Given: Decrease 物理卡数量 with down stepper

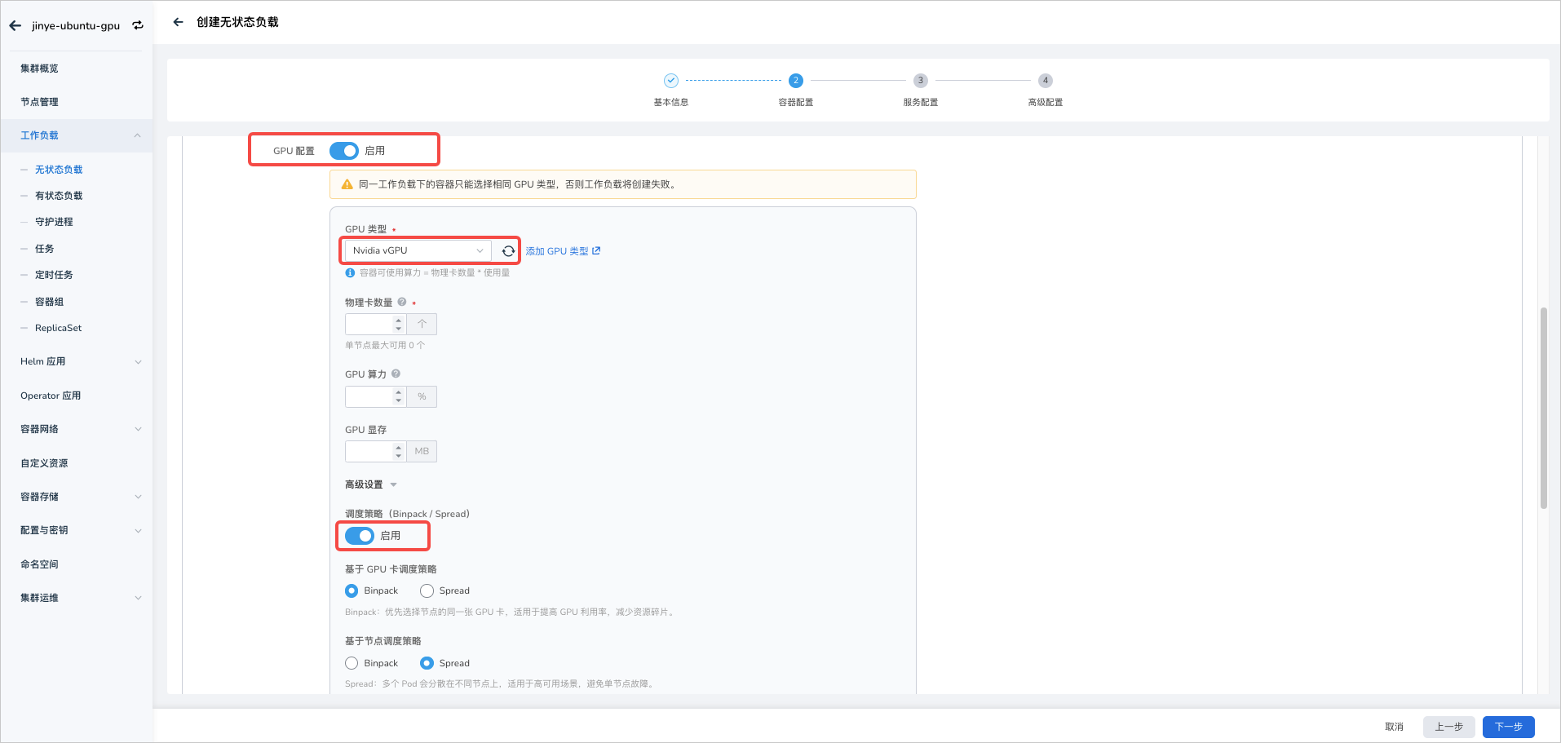Looking at the screenshot, I should tap(399, 329).
